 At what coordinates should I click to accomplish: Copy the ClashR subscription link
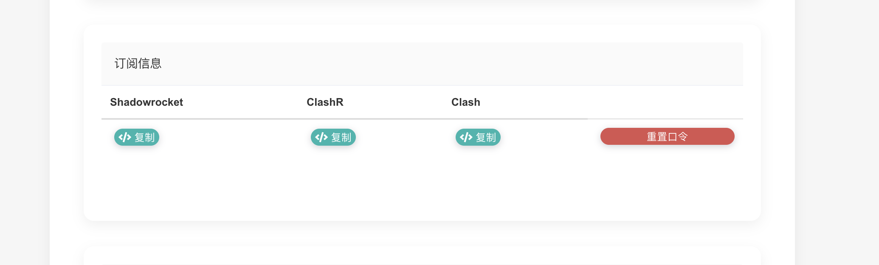pos(333,137)
